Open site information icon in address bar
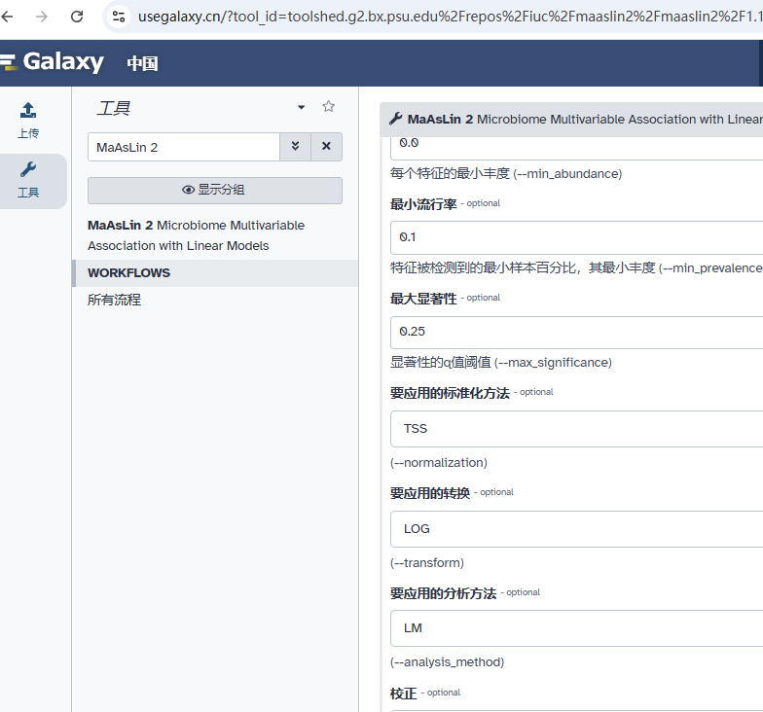763x712 pixels. click(x=119, y=17)
